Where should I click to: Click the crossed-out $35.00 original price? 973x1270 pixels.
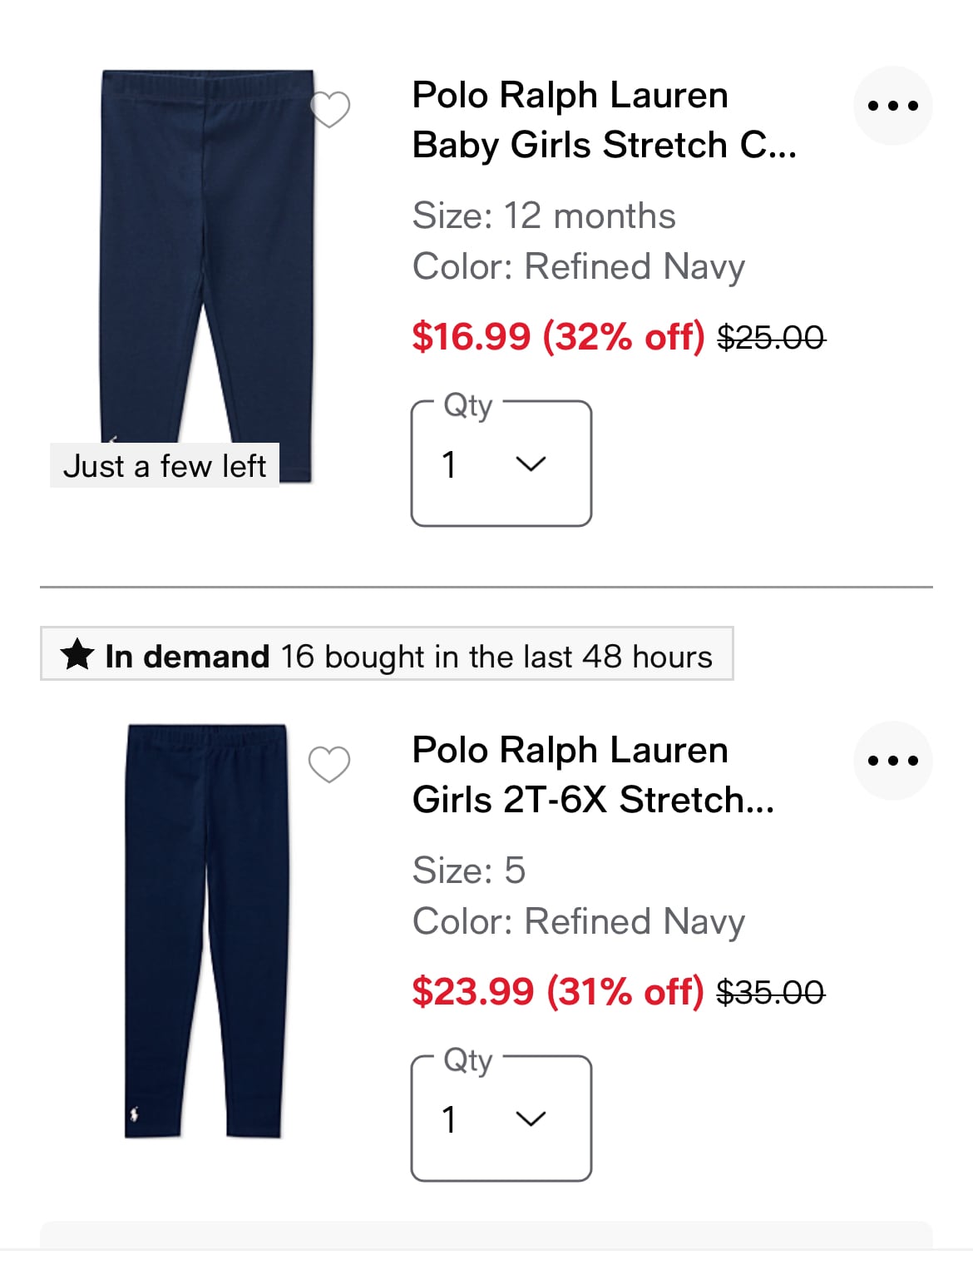(x=770, y=992)
